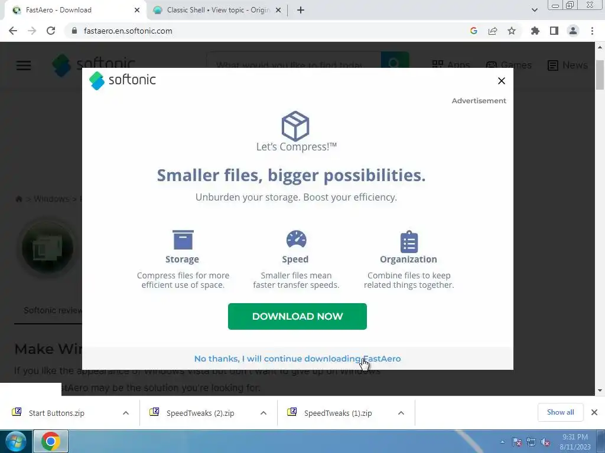Switch to Classic Shell View topic tab
The width and height of the screenshot is (605, 453).
tap(218, 10)
